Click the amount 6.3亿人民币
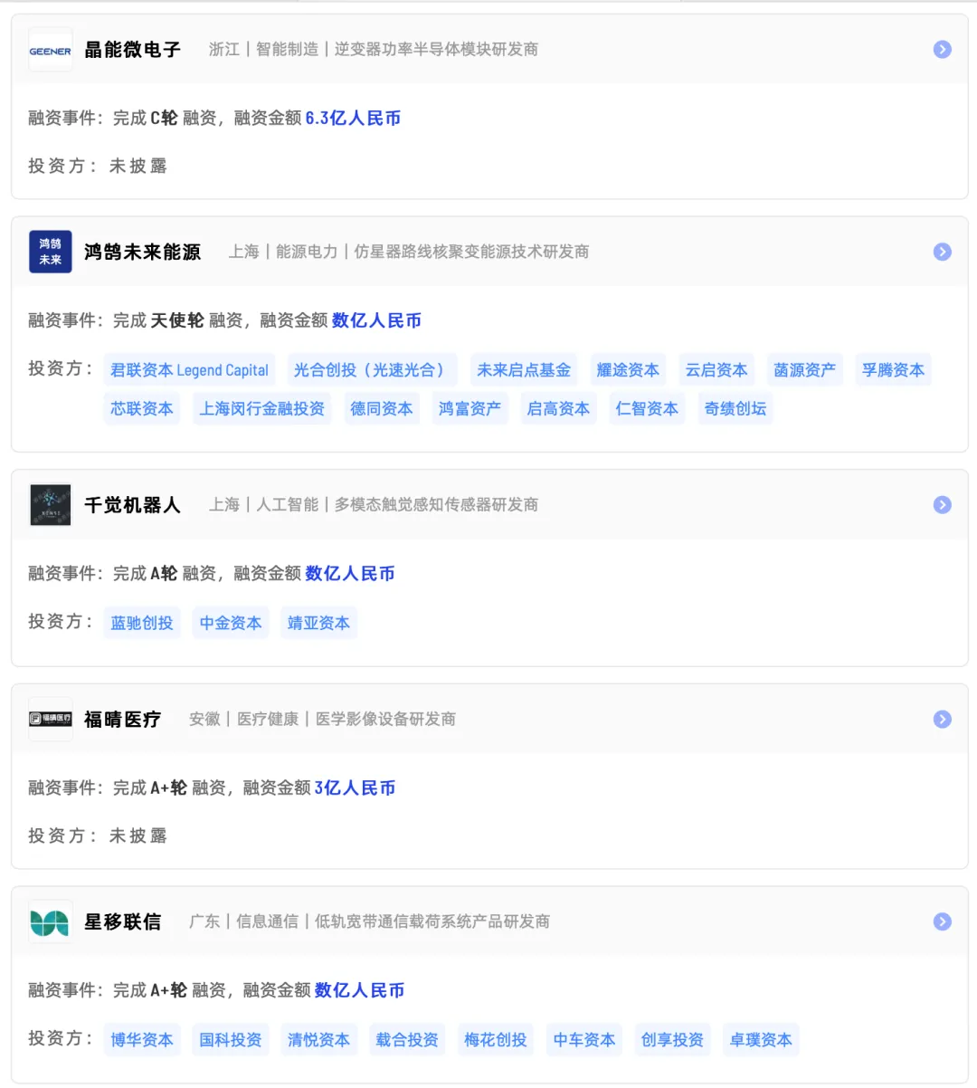Viewport: 977px width, 1088px height. click(x=353, y=119)
